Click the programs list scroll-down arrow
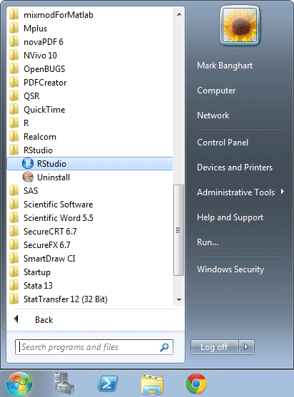Image resolution: width=294 pixels, height=397 pixels. click(x=179, y=300)
